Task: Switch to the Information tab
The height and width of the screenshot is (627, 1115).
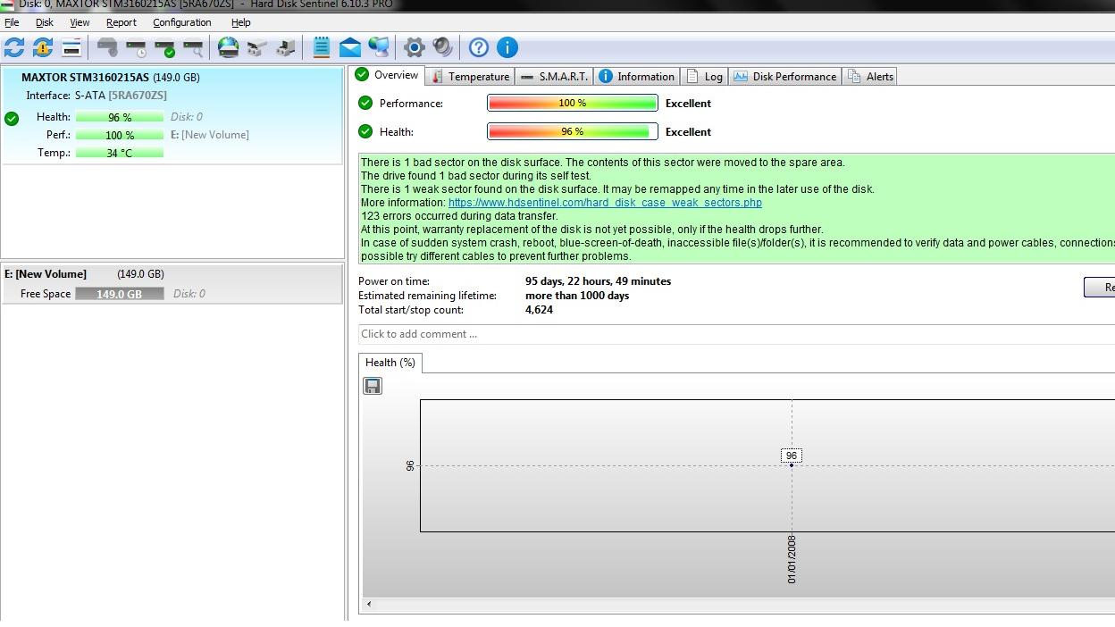Action: coord(637,77)
